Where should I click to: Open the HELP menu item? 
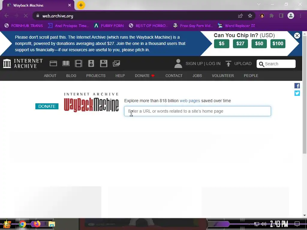[x=120, y=76]
